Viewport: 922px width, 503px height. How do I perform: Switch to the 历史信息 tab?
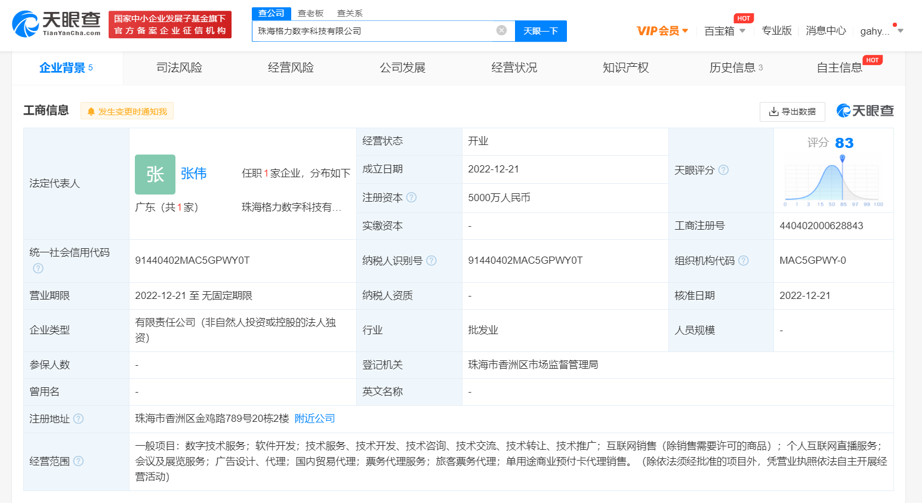pyautogui.click(x=736, y=68)
